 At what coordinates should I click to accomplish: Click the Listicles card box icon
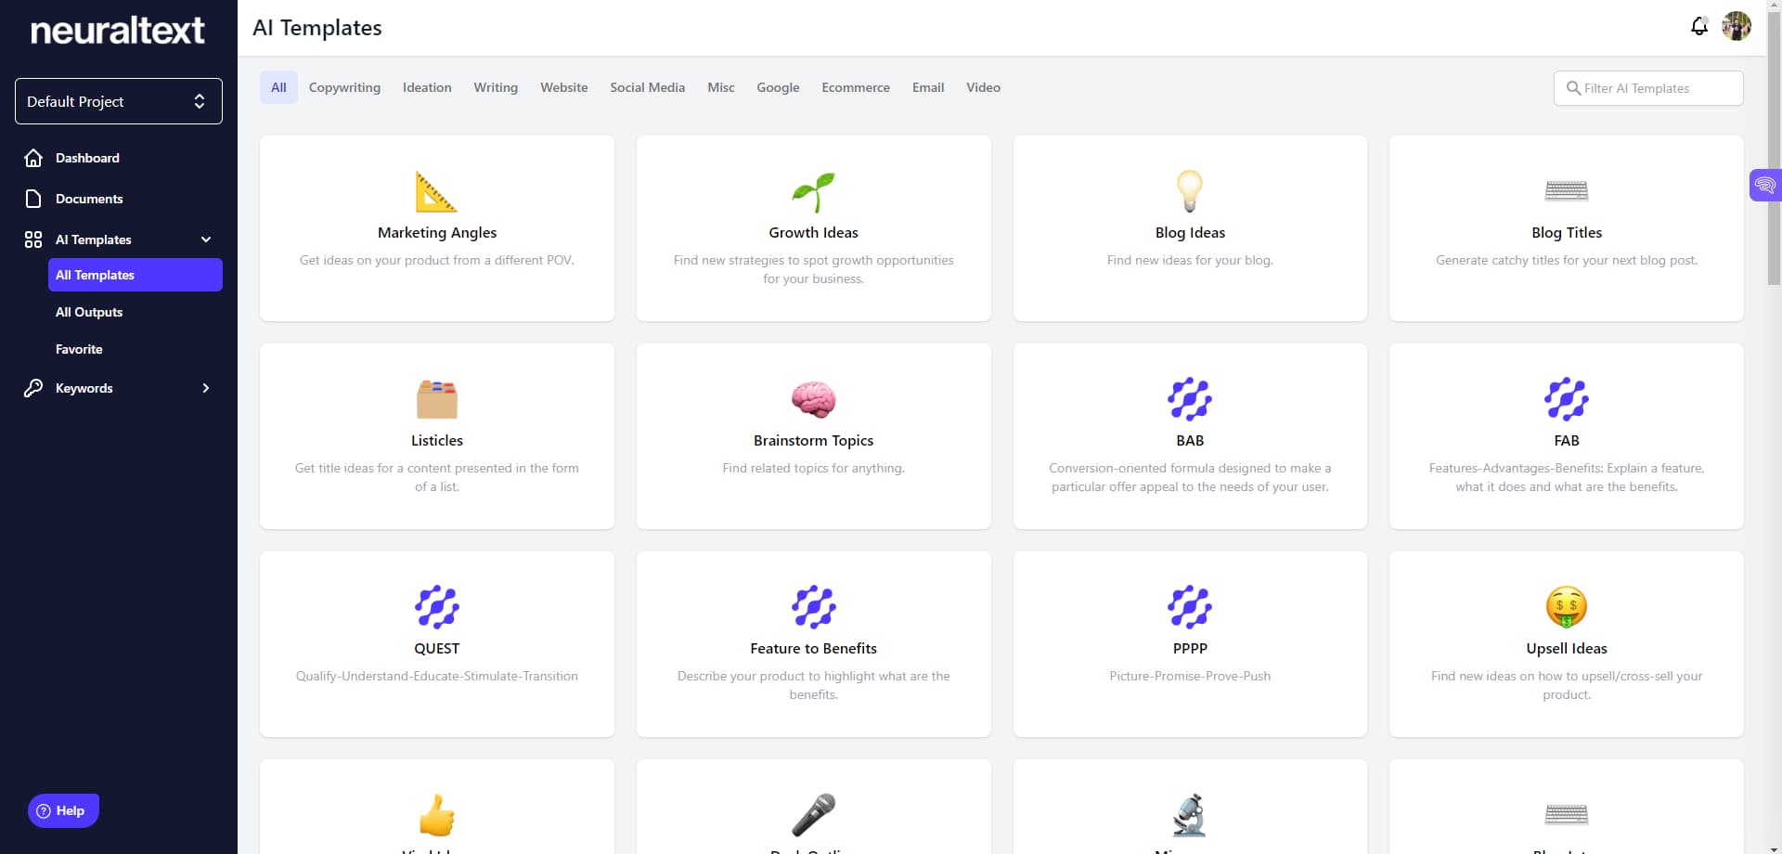[x=436, y=400]
